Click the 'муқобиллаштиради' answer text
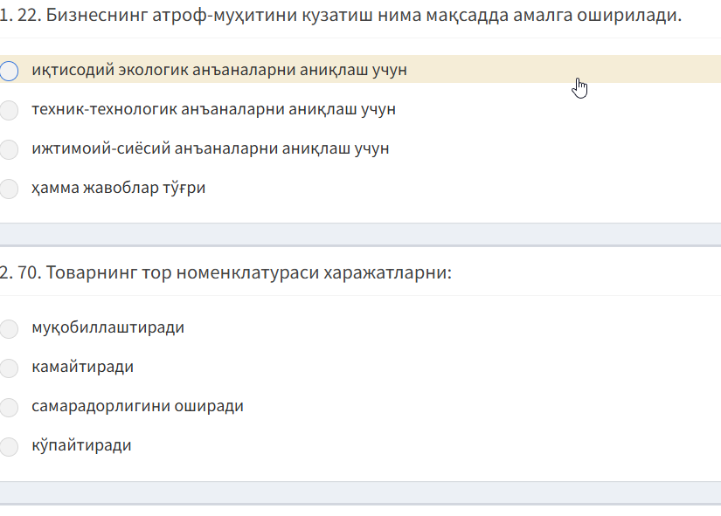This screenshot has width=721, height=516. tap(107, 327)
